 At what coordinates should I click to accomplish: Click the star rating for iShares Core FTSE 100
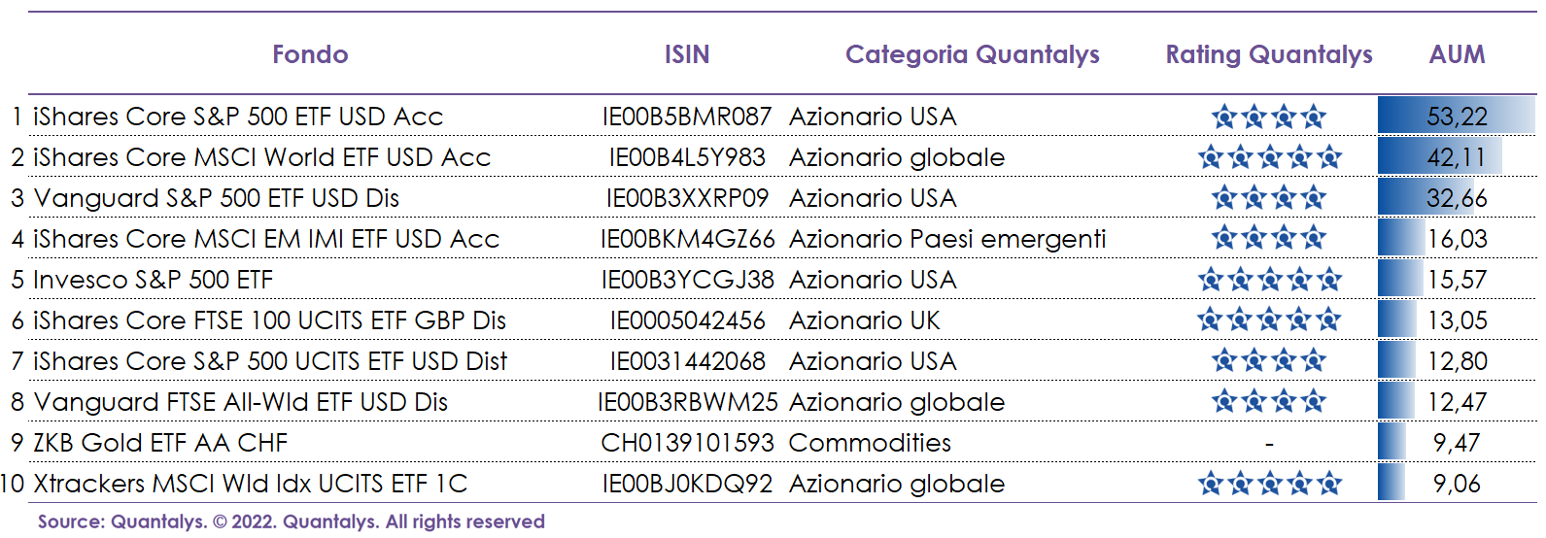pyautogui.click(x=1269, y=320)
